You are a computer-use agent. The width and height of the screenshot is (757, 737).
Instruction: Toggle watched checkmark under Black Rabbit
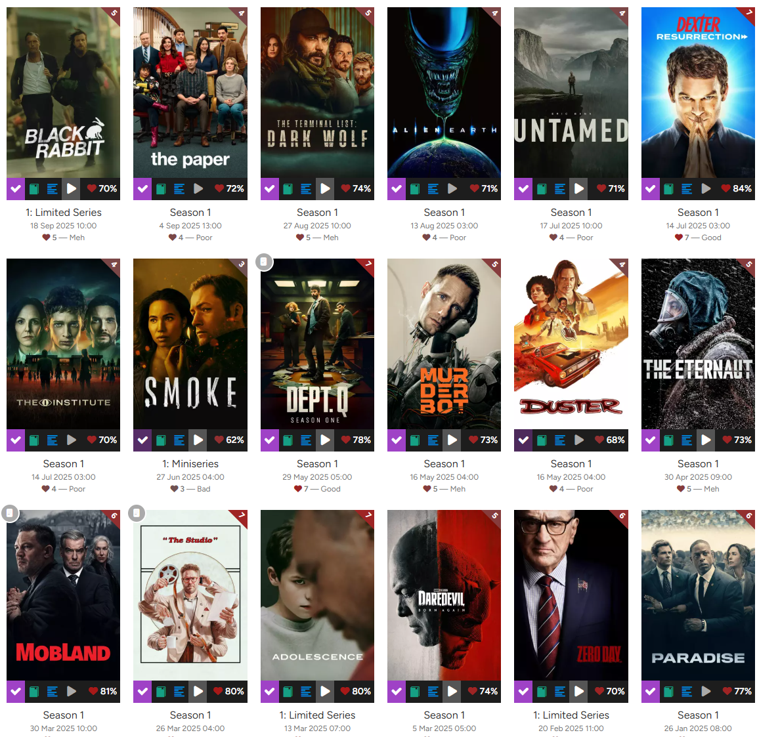point(16,189)
